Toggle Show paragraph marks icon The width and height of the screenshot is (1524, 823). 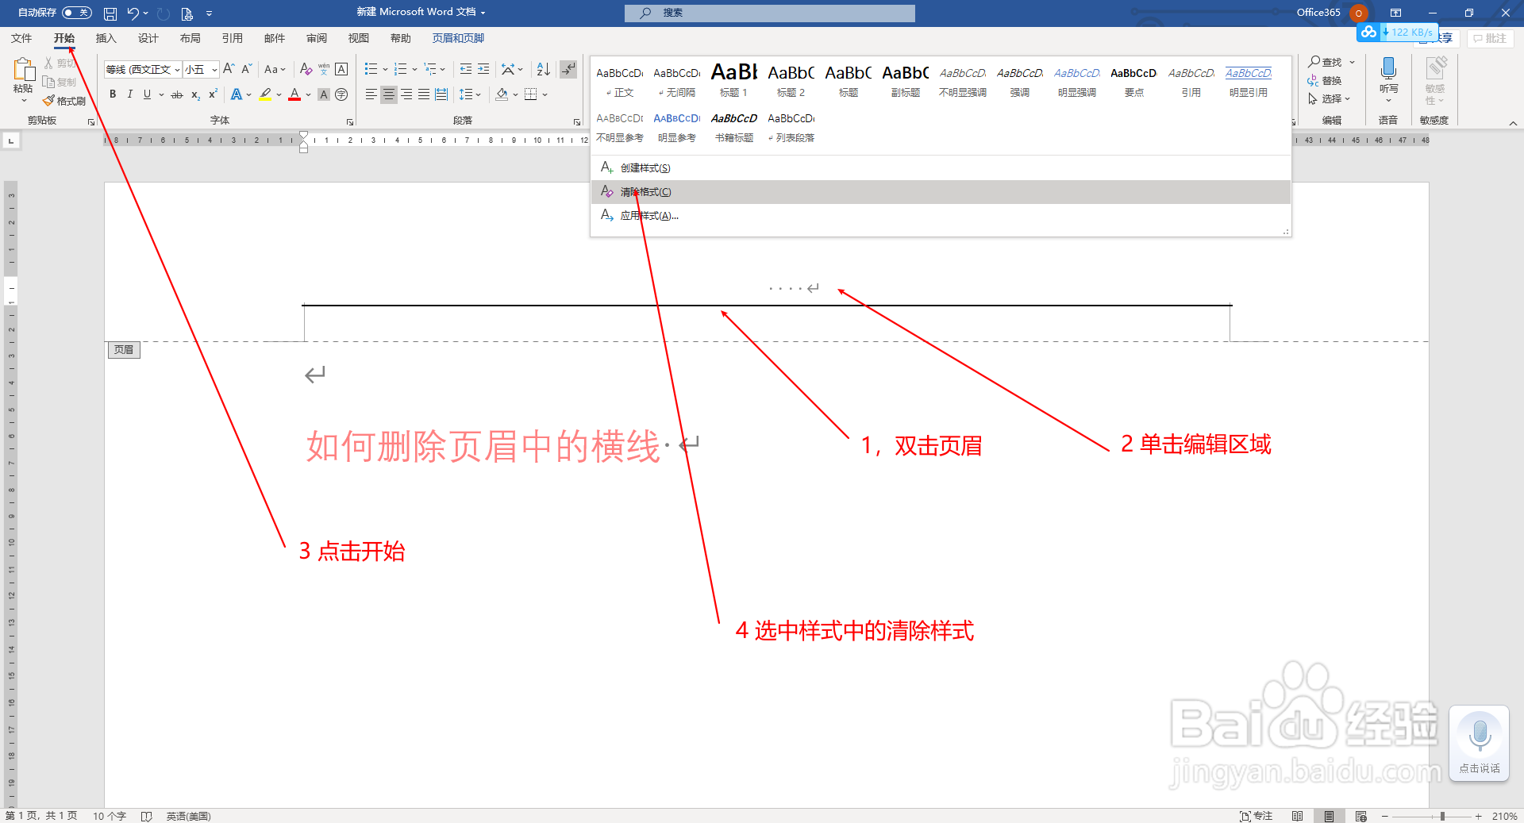(568, 69)
